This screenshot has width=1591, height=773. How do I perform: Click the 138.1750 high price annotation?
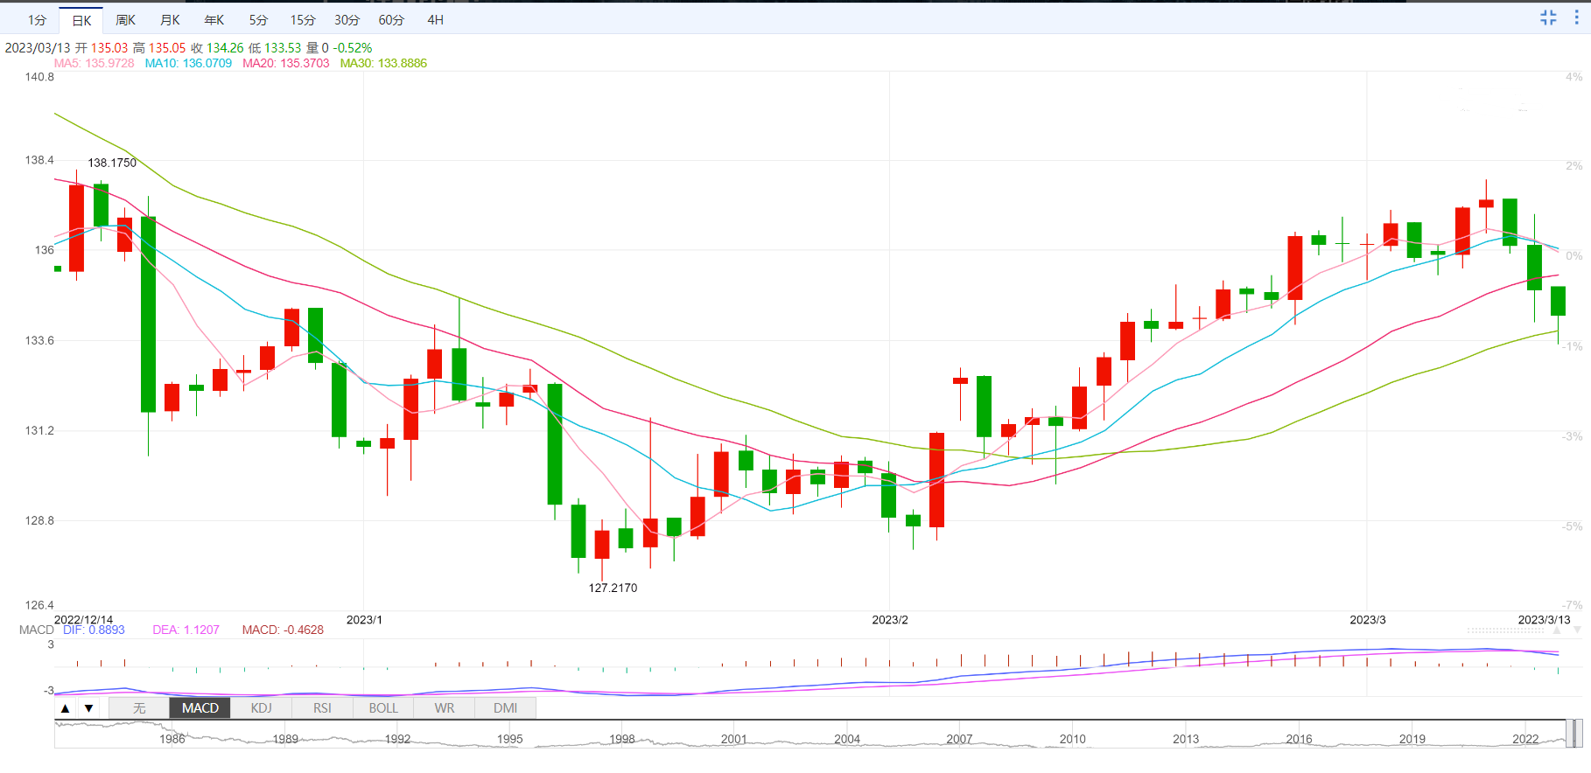(x=112, y=163)
